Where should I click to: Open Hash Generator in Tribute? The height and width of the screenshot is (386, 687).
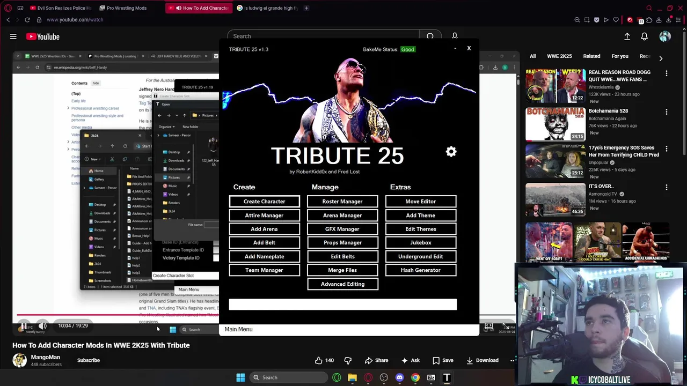(421, 270)
